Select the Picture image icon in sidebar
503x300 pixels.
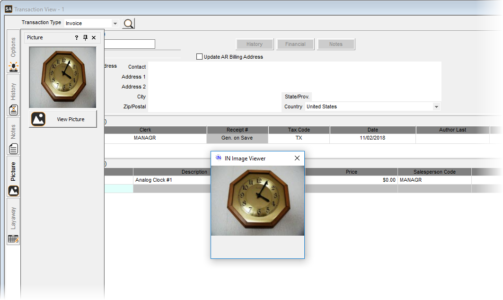[13, 190]
